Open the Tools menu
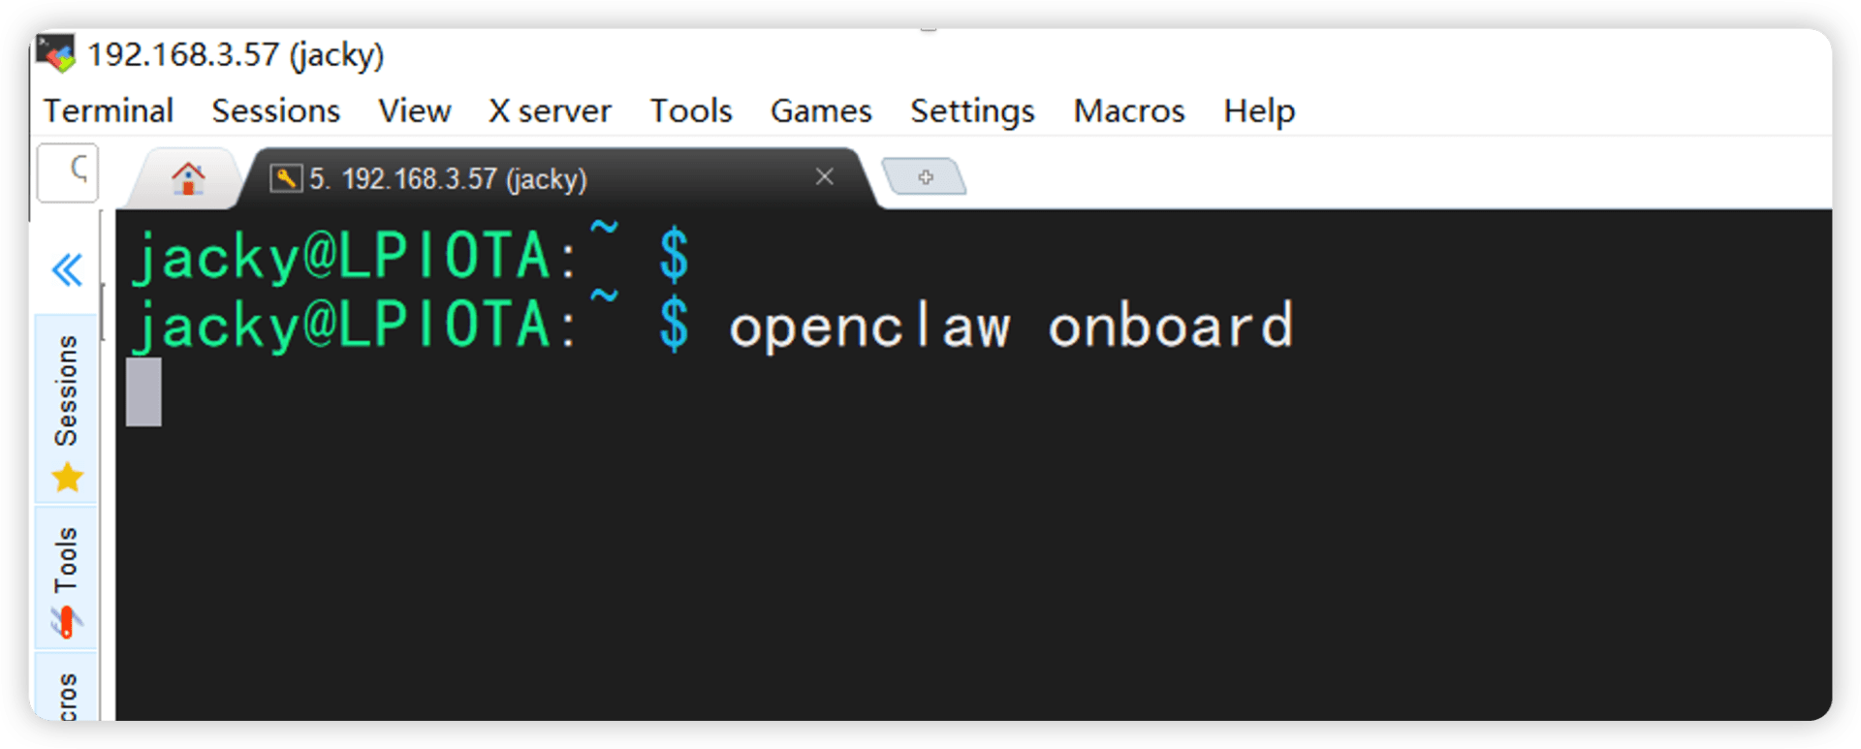The image size is (1861, 749). click(x=691, y=110)
